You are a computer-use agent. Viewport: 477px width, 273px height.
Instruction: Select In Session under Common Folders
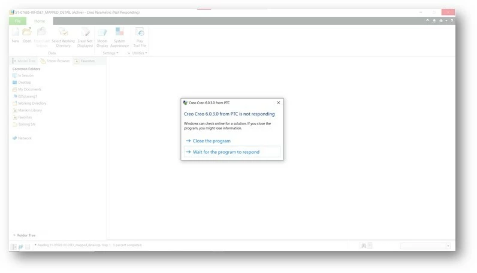(23, 75)
